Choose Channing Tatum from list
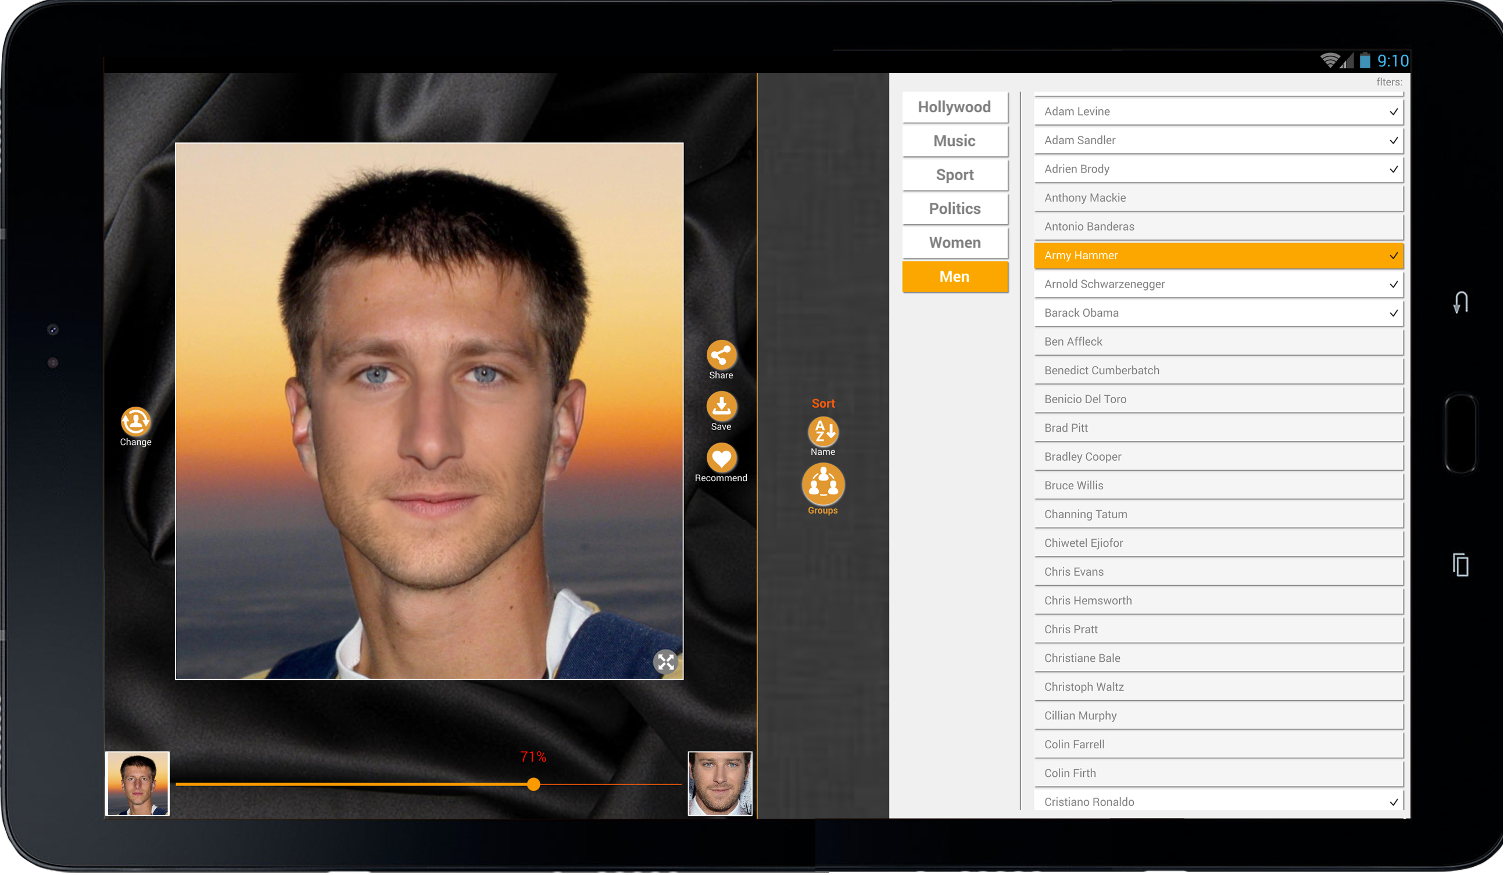 click(x=1219, y=514)
